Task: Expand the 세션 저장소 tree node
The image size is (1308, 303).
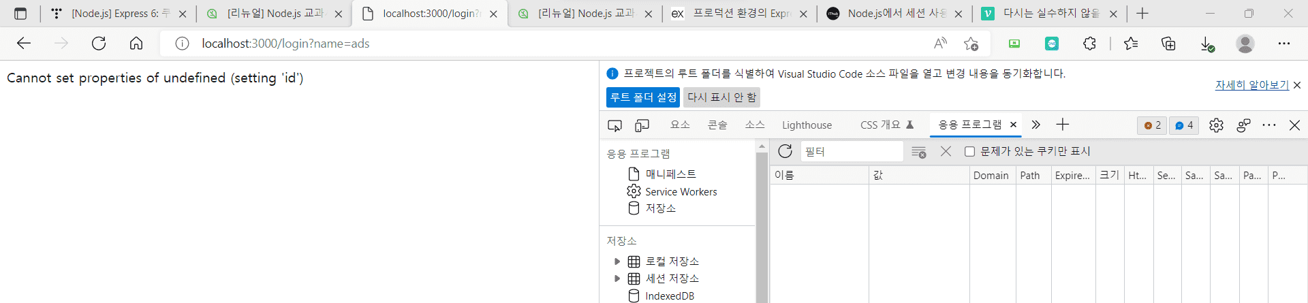Action: [x=617, y=278]
